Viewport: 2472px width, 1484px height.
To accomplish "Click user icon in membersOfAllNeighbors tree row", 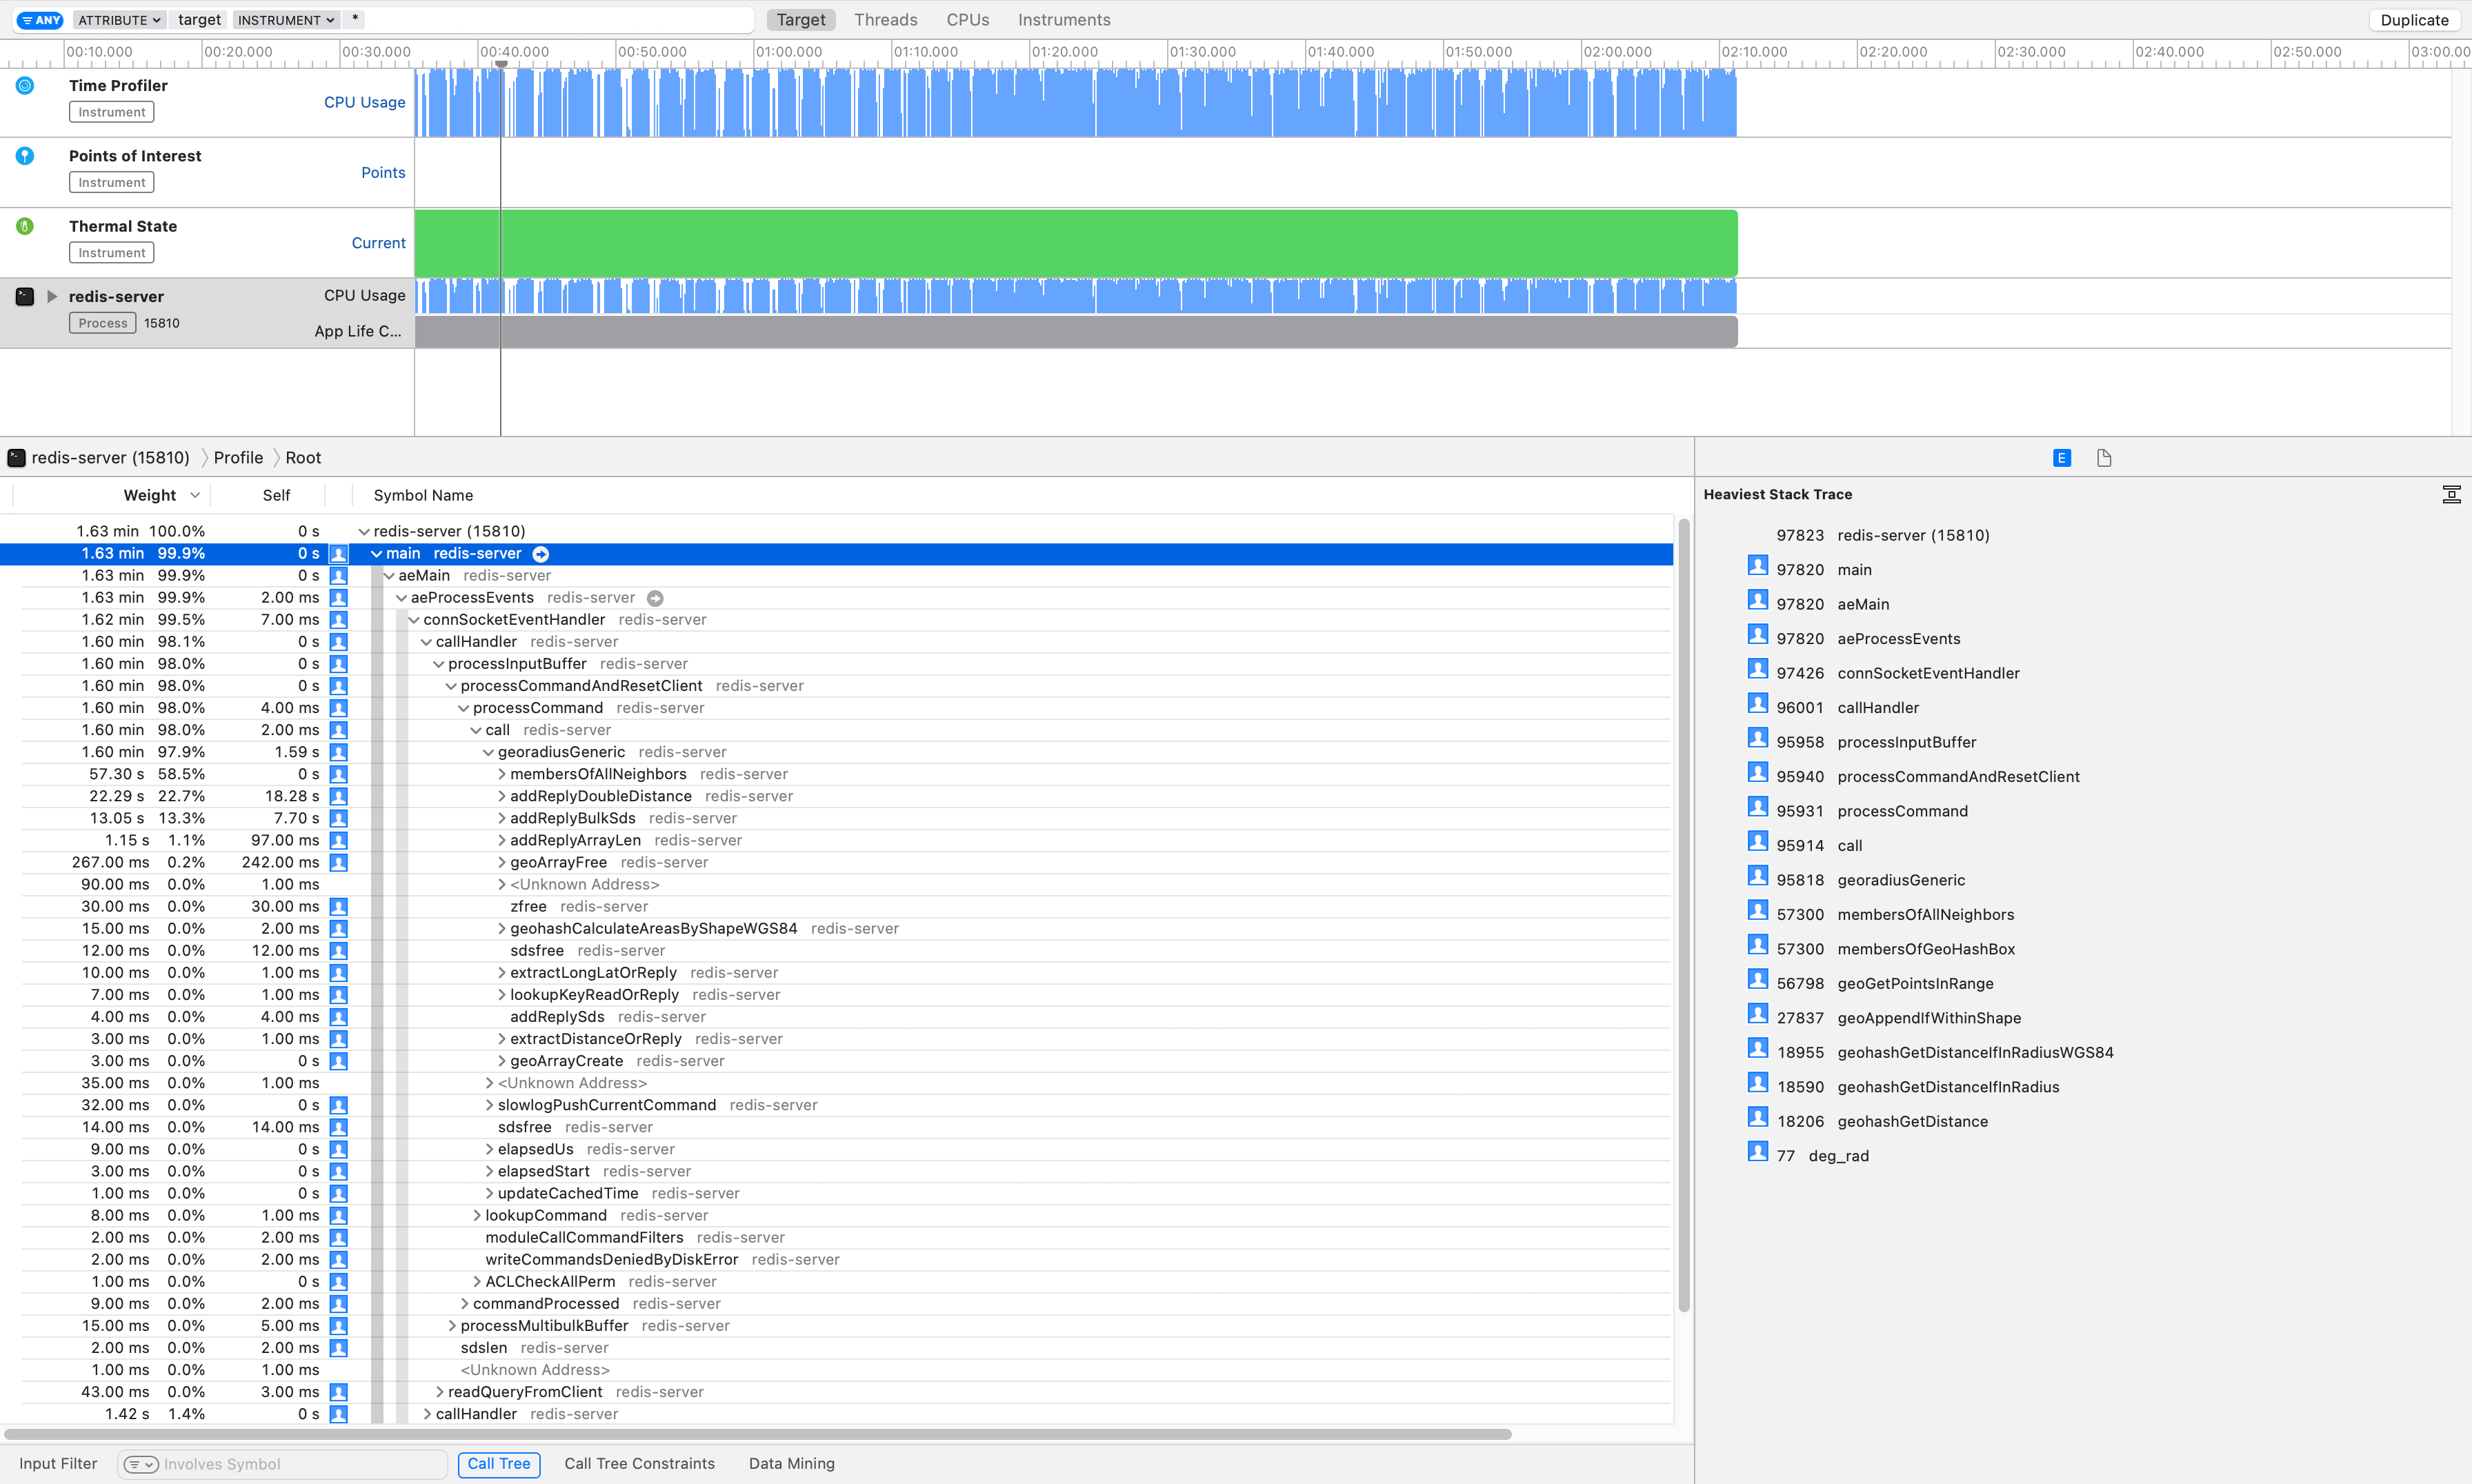I will (x=339, y=774).
